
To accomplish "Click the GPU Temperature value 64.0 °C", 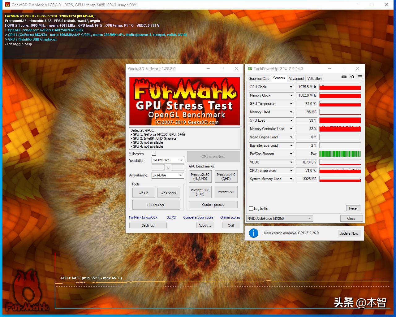I will pyautogui.click(x=307, y=104).
